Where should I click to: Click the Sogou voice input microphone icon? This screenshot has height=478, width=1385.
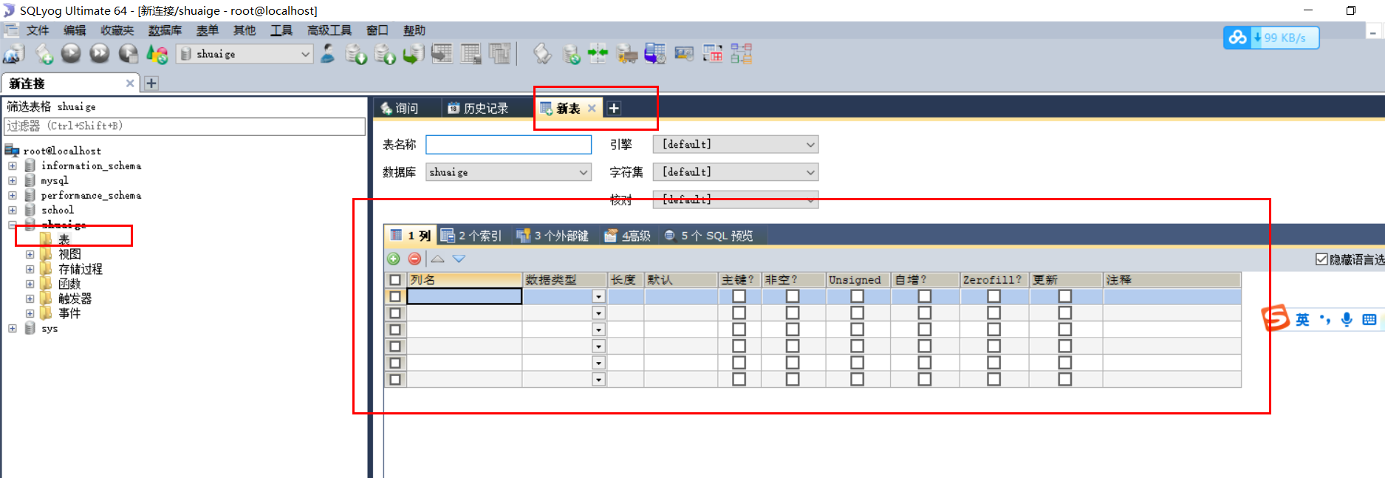point(1347,319)
